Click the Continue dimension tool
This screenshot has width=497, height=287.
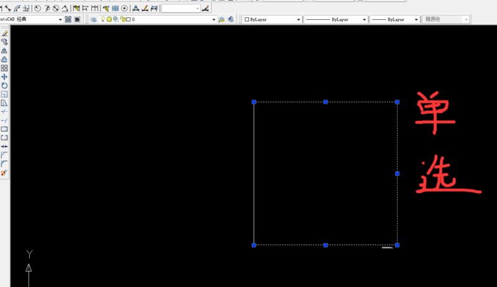[x=94, y=9]
